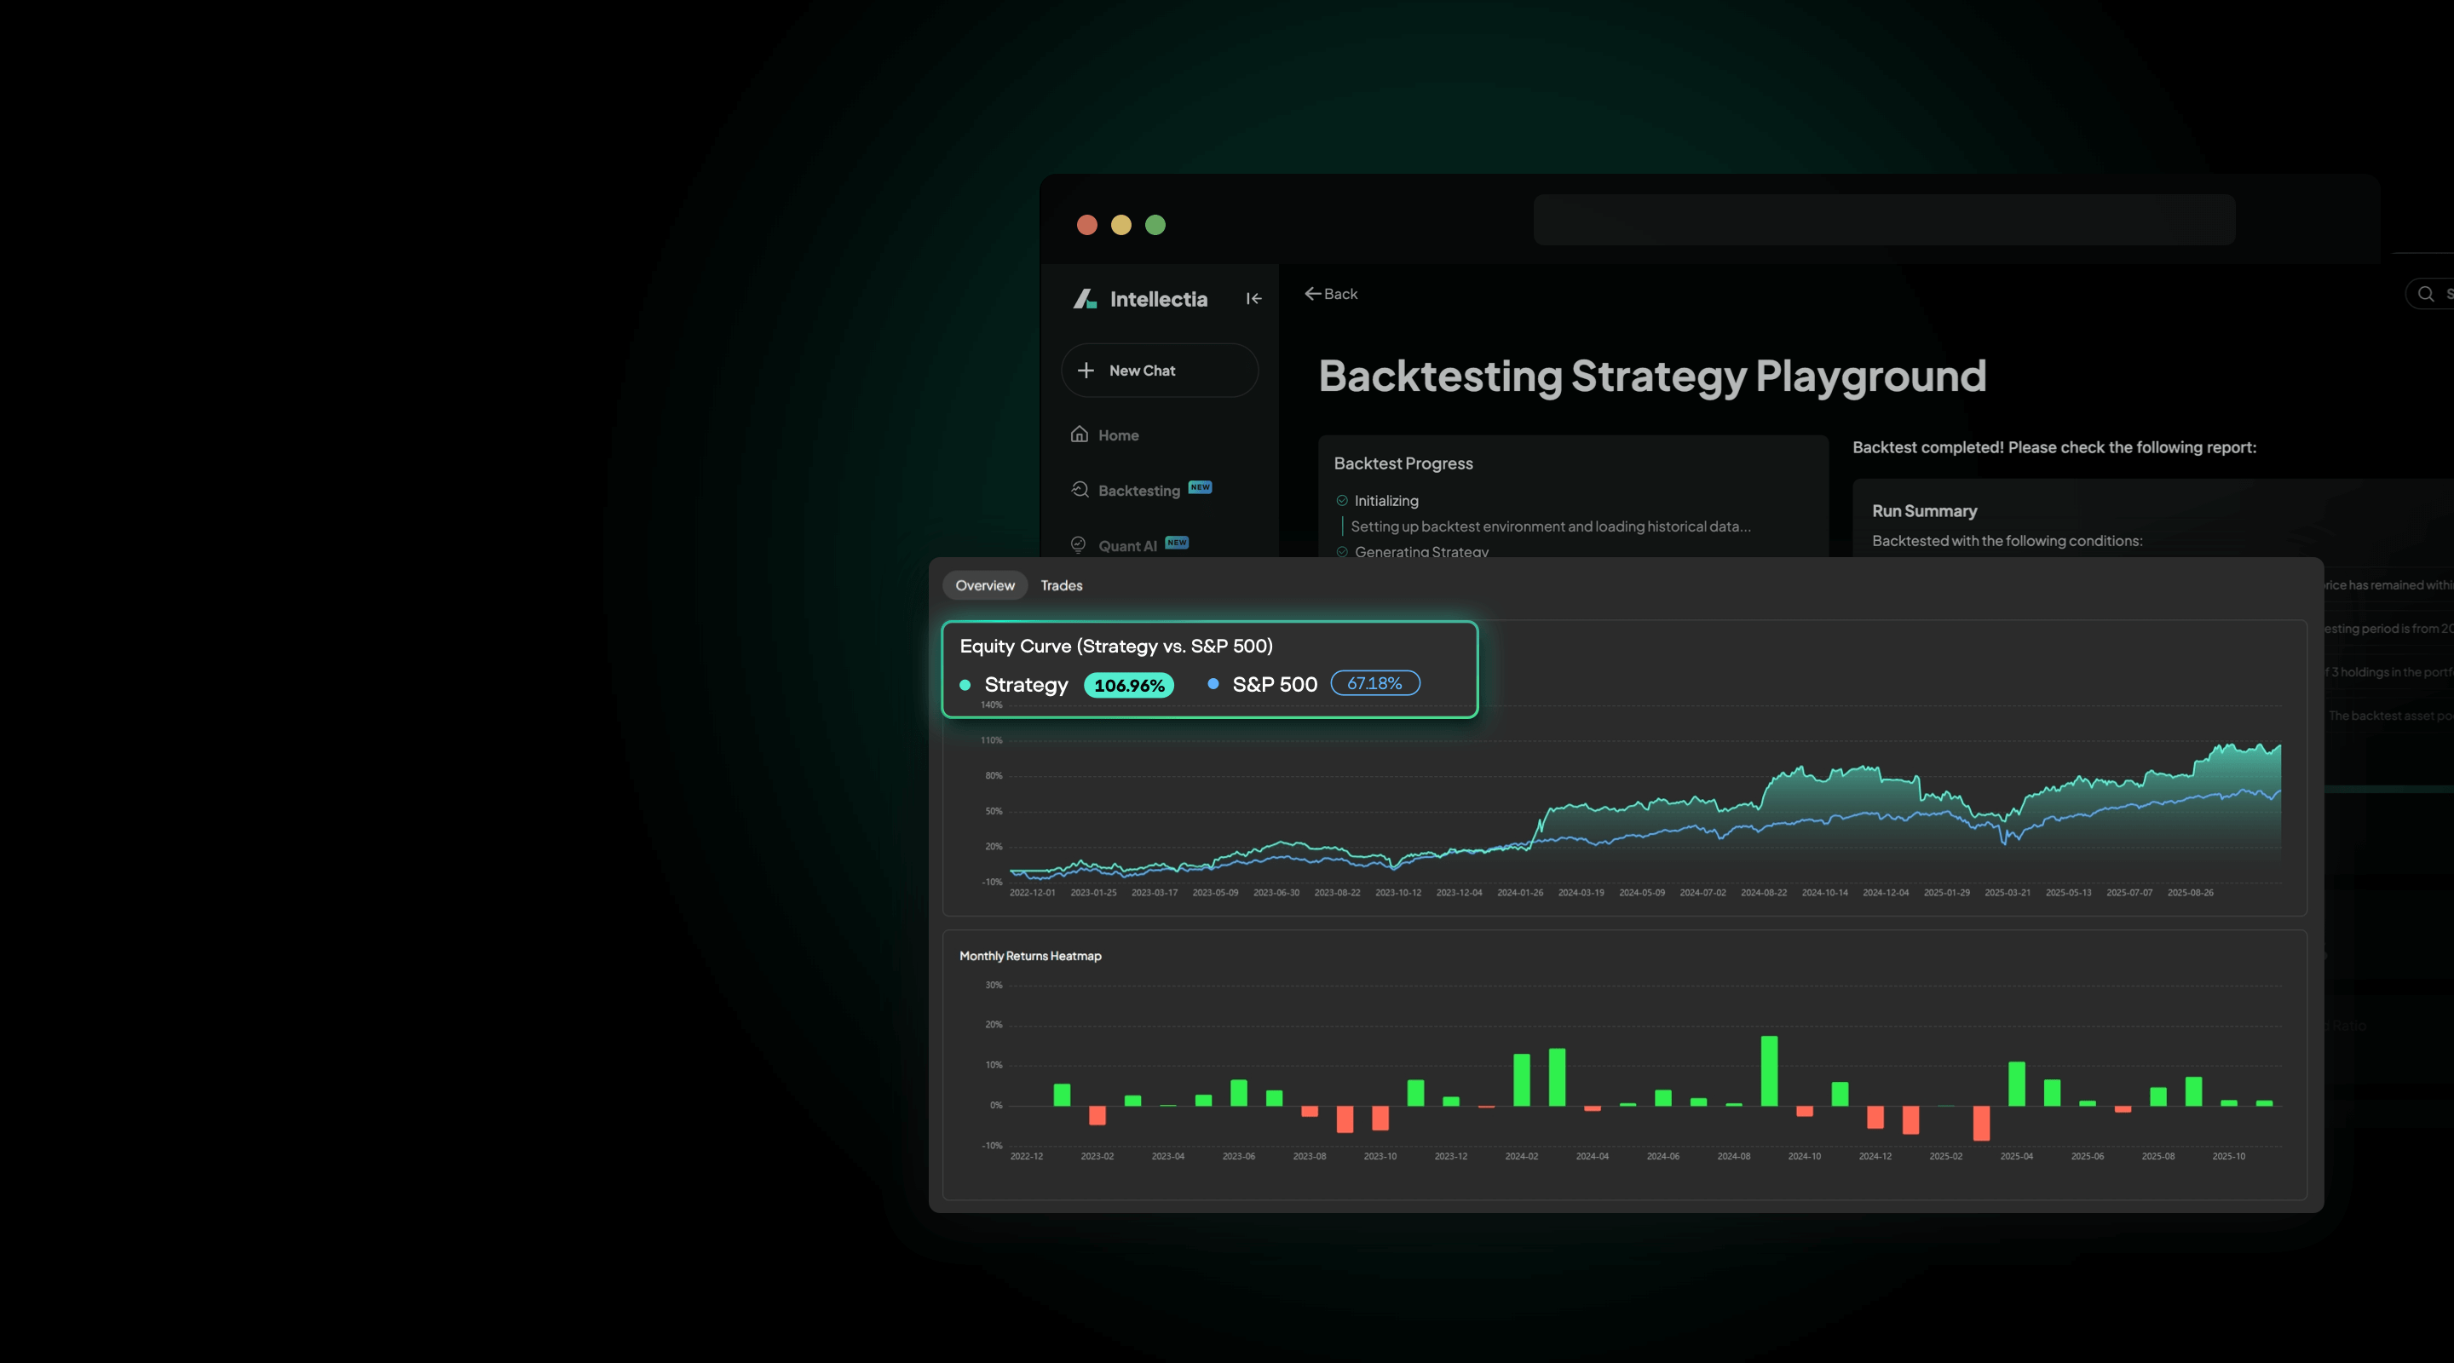
Task: Toggle the Generating Strategy progress checkmark
Action: pyautogui.click(x=1340, y=551)
